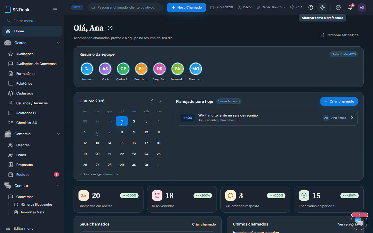Open the AS user avatar menu
Screen dimensions: 373x233
[x=362, y=8]
